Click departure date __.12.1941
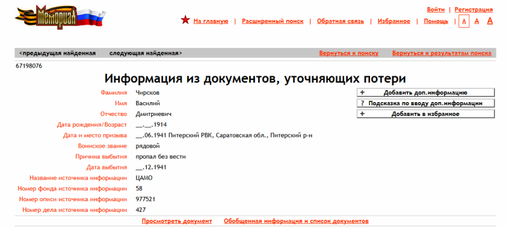Screen dimensions: 506x227 coord(151,167)
